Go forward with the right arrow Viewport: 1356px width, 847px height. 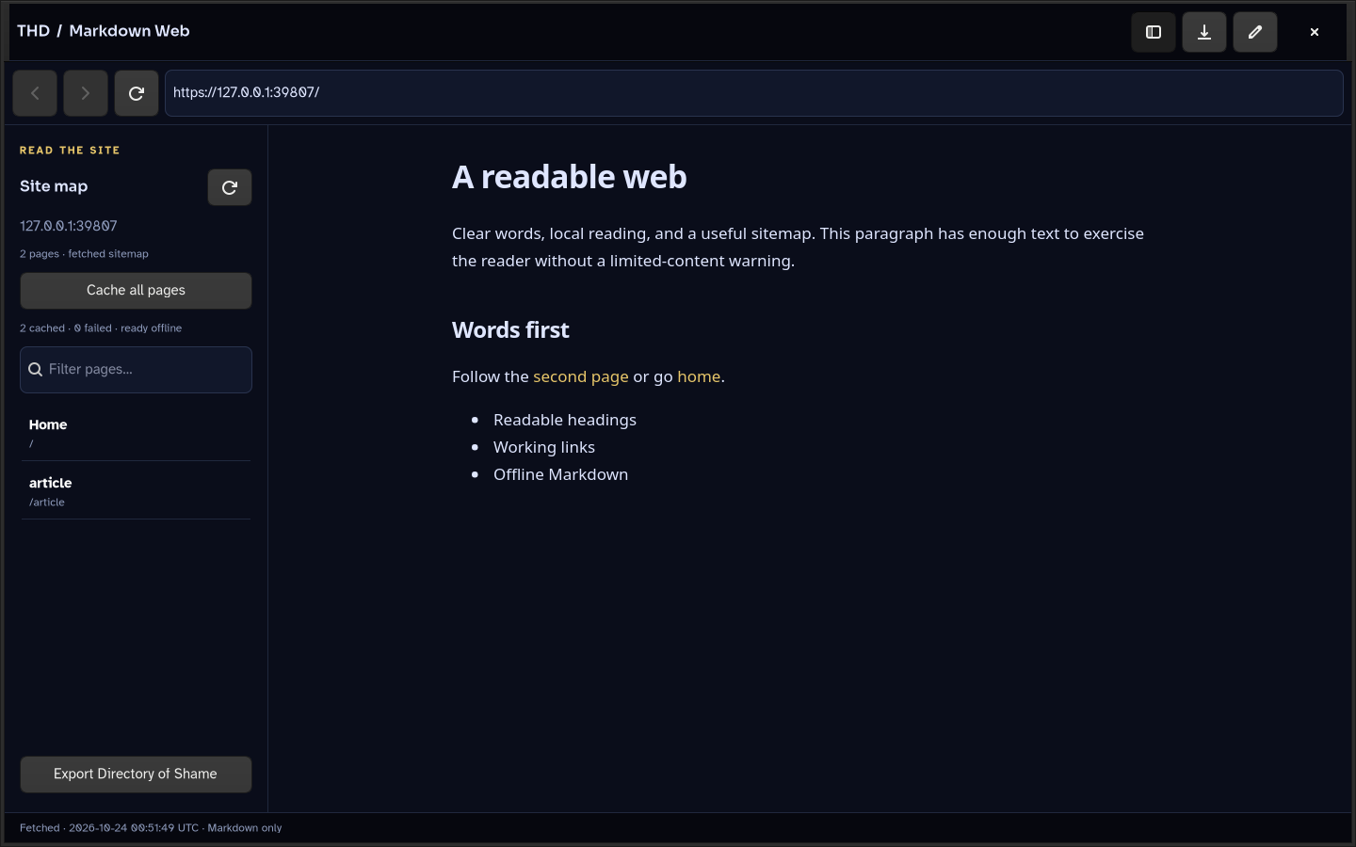point(86,93)
